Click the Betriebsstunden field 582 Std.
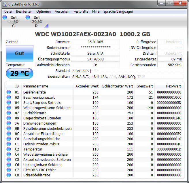189x183 pixels. pos(170,65)
